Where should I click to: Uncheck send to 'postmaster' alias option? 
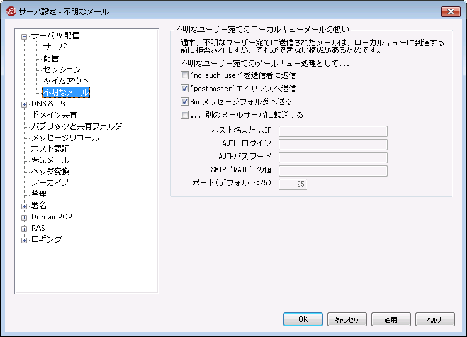pyautogui.click(x=184, y=89)
